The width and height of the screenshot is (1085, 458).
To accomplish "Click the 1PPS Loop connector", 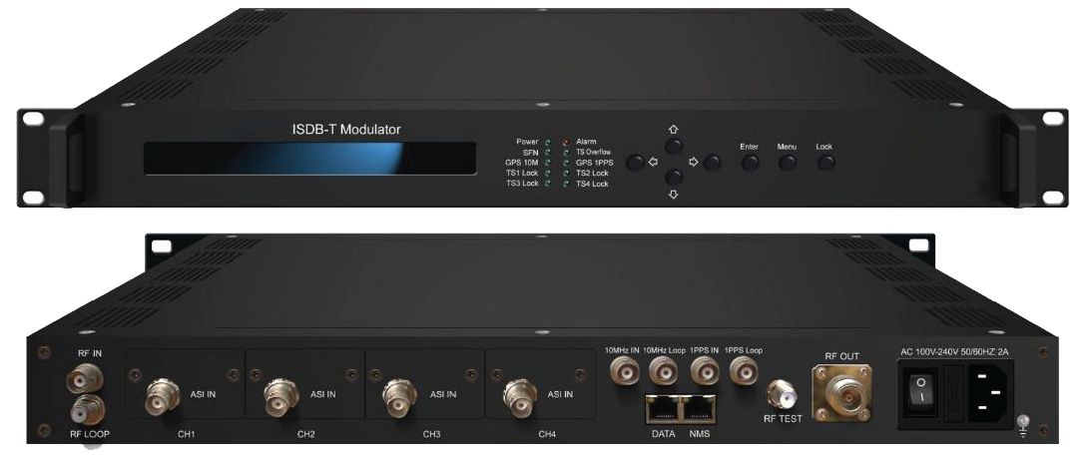I will [x=743, y=373].
